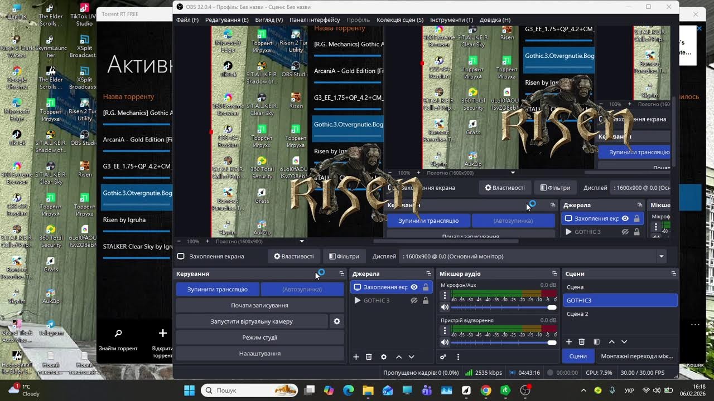Toggle visibility of Захоплення екрана source

(x=414, y=287)
